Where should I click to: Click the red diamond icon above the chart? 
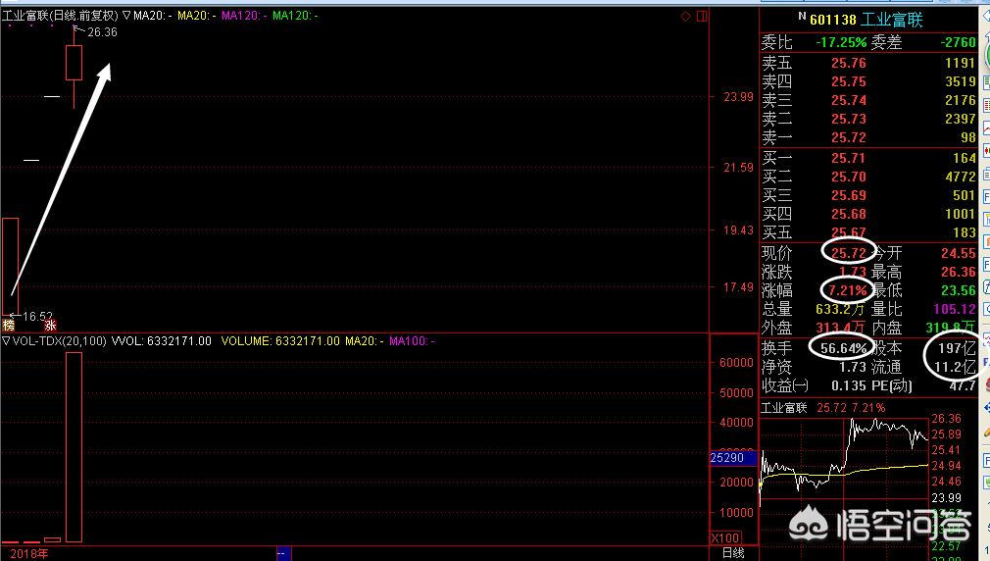tap(686, 16)
